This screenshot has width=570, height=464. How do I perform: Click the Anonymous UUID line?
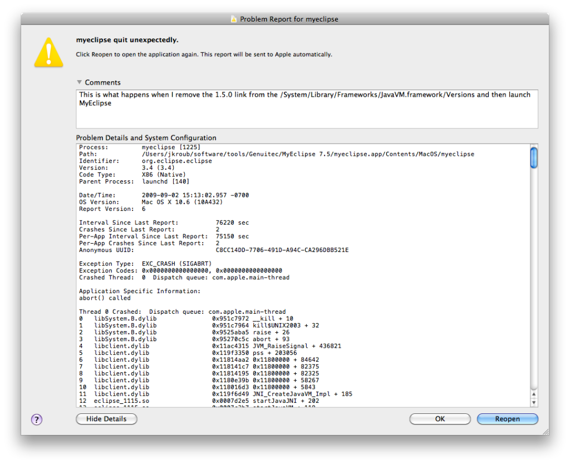point(214,250)
